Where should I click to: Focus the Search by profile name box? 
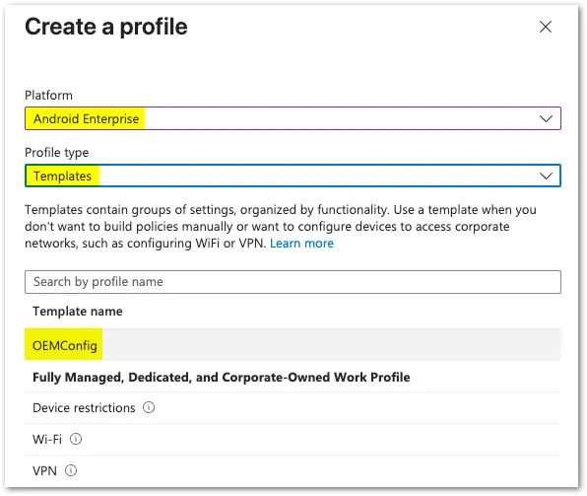(x=293, y=282)
